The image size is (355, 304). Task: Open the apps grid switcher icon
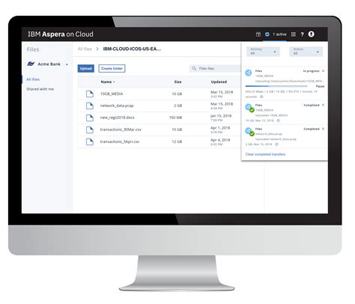(x=294, y=34)
